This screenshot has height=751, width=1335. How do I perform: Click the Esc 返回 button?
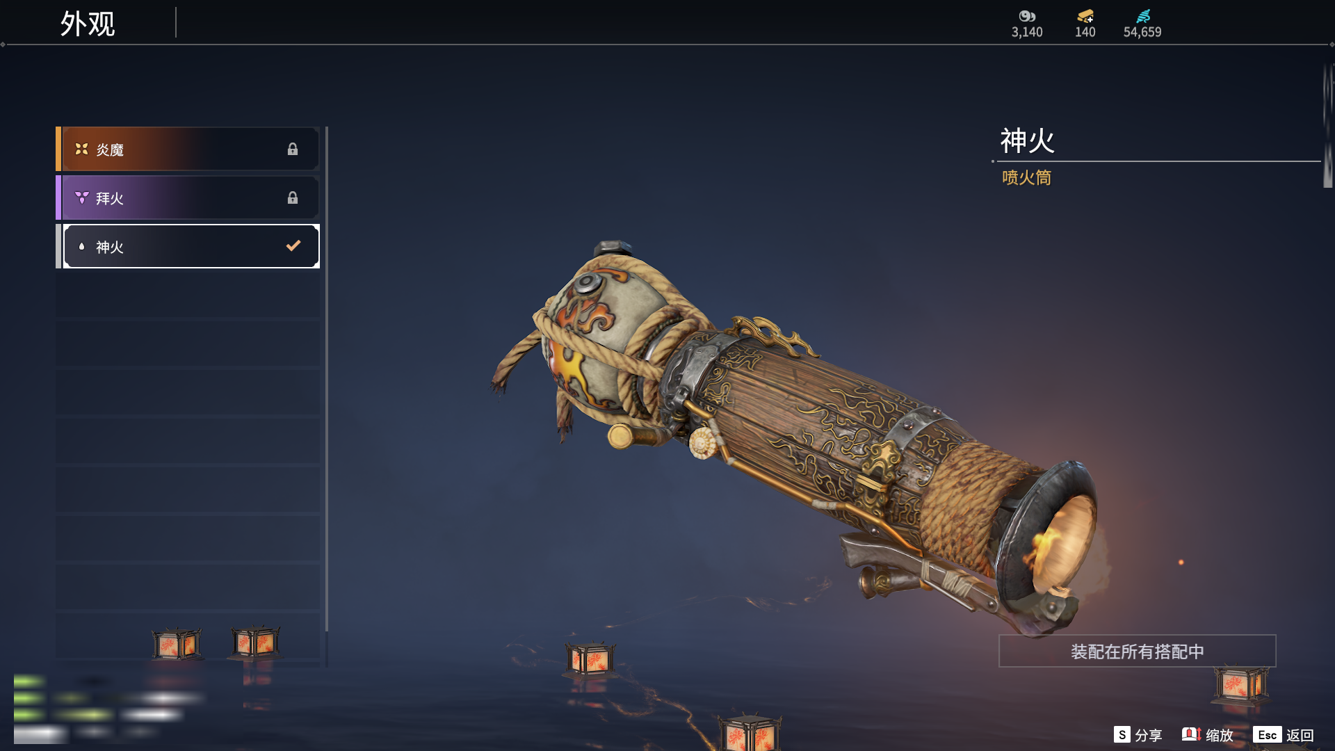[x=1283, y=735]
